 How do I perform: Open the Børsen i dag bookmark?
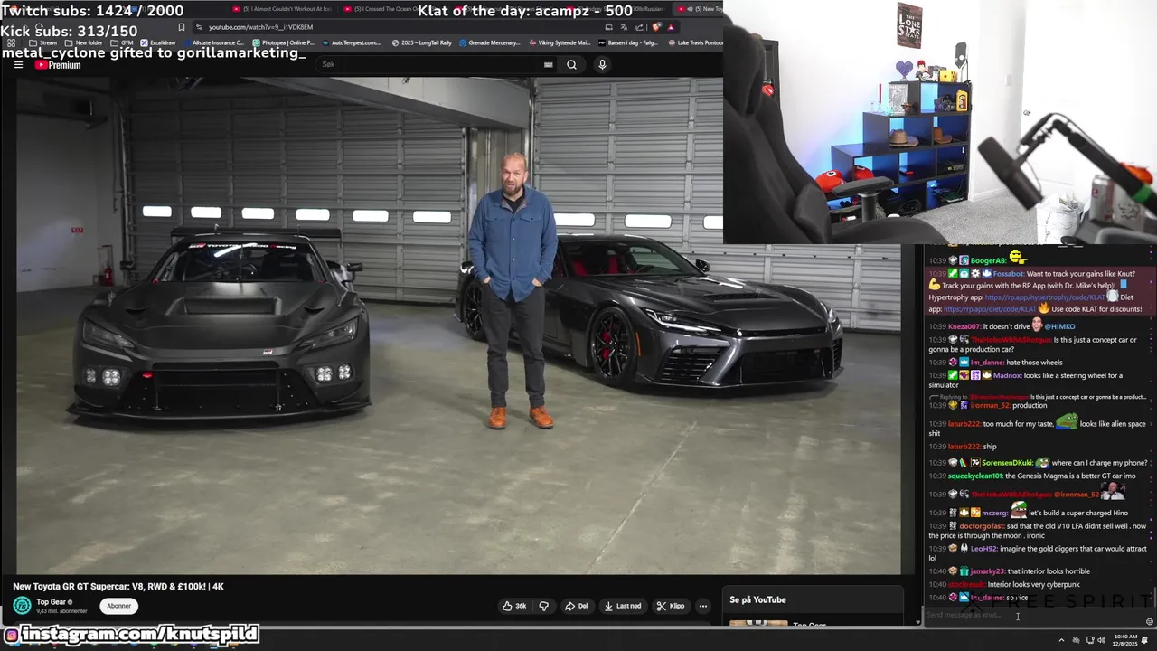(x=627, y=42)
